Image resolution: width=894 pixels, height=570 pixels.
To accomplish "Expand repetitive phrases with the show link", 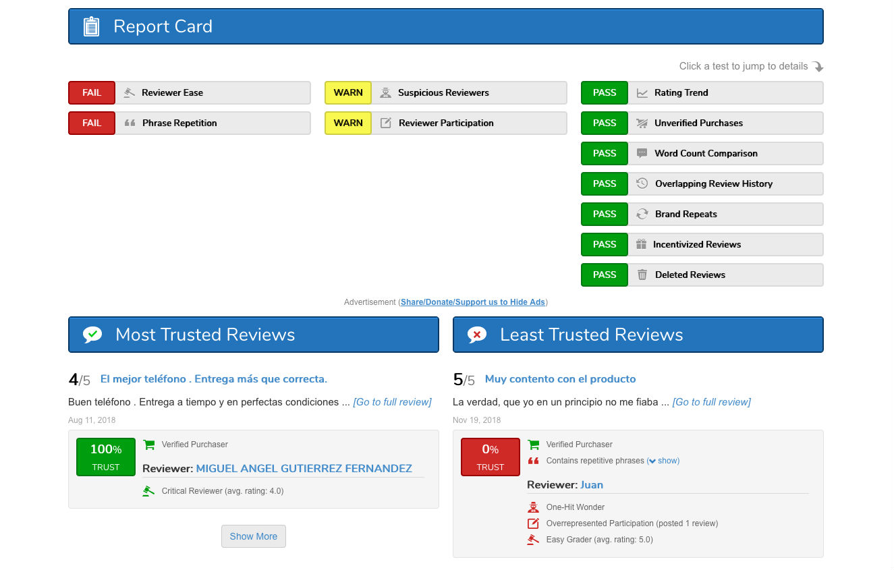I will click(664, 461).
